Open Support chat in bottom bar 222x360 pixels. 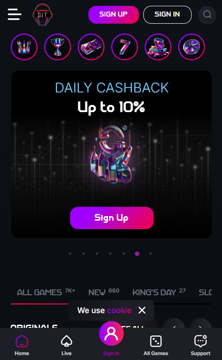tap(201, 345)
